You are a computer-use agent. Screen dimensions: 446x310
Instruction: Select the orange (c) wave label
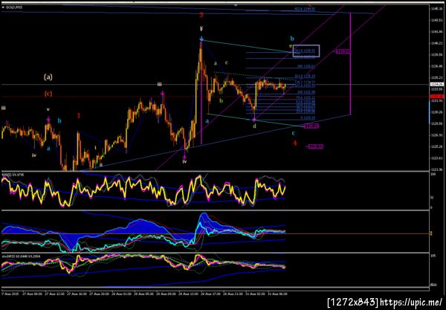point(48,94)
